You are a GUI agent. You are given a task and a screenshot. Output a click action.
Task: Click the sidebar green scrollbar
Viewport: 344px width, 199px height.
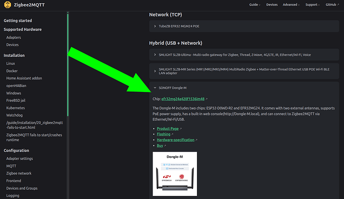[x=68, y=65]
